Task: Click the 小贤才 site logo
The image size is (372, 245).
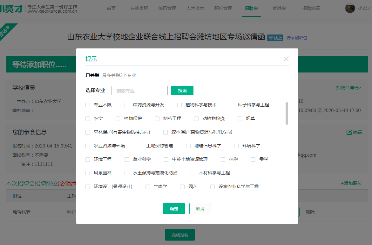Action: click(11, 9)
